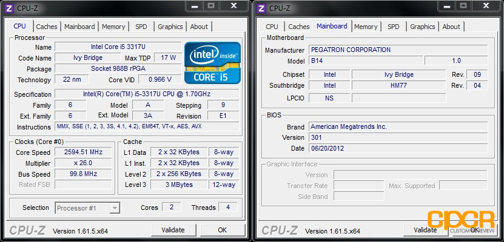Viewport: 504px width, 242px height.
Task: Click the processor Name field 'Intel Core i5 3317U'
Action: [118, 47]
